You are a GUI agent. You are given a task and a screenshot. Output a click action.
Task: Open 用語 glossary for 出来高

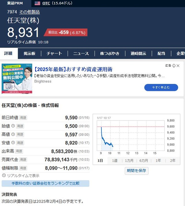(19, 151)
